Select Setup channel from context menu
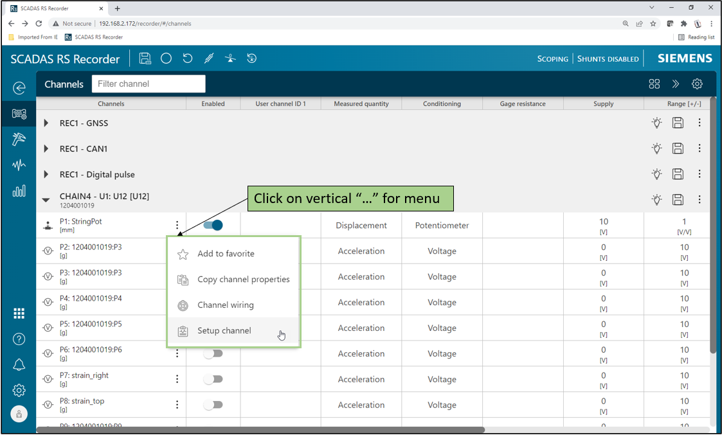This screenshot has height=435, width=722. 224,331
